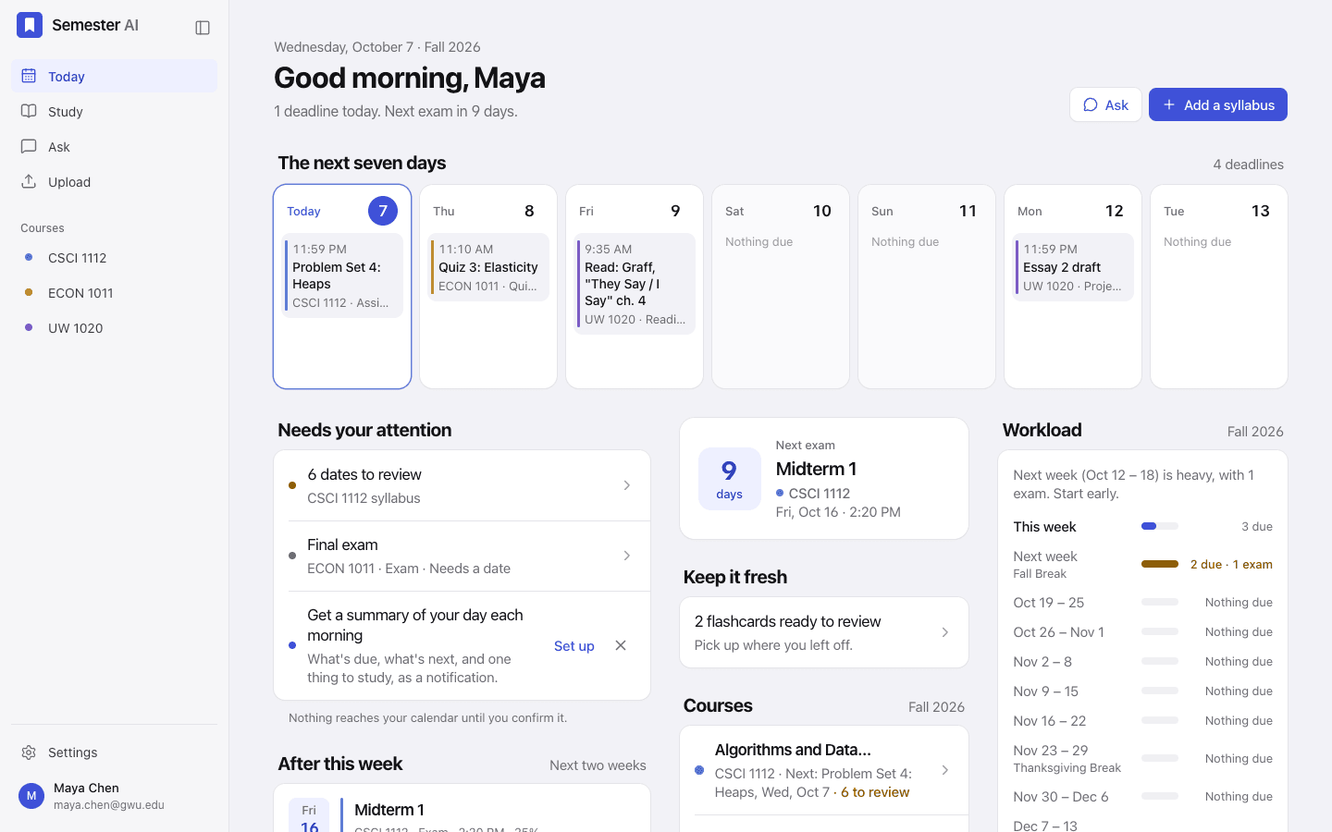
Task: Click Maya Chen's avatar circle
Action: [x=31, y=796]
